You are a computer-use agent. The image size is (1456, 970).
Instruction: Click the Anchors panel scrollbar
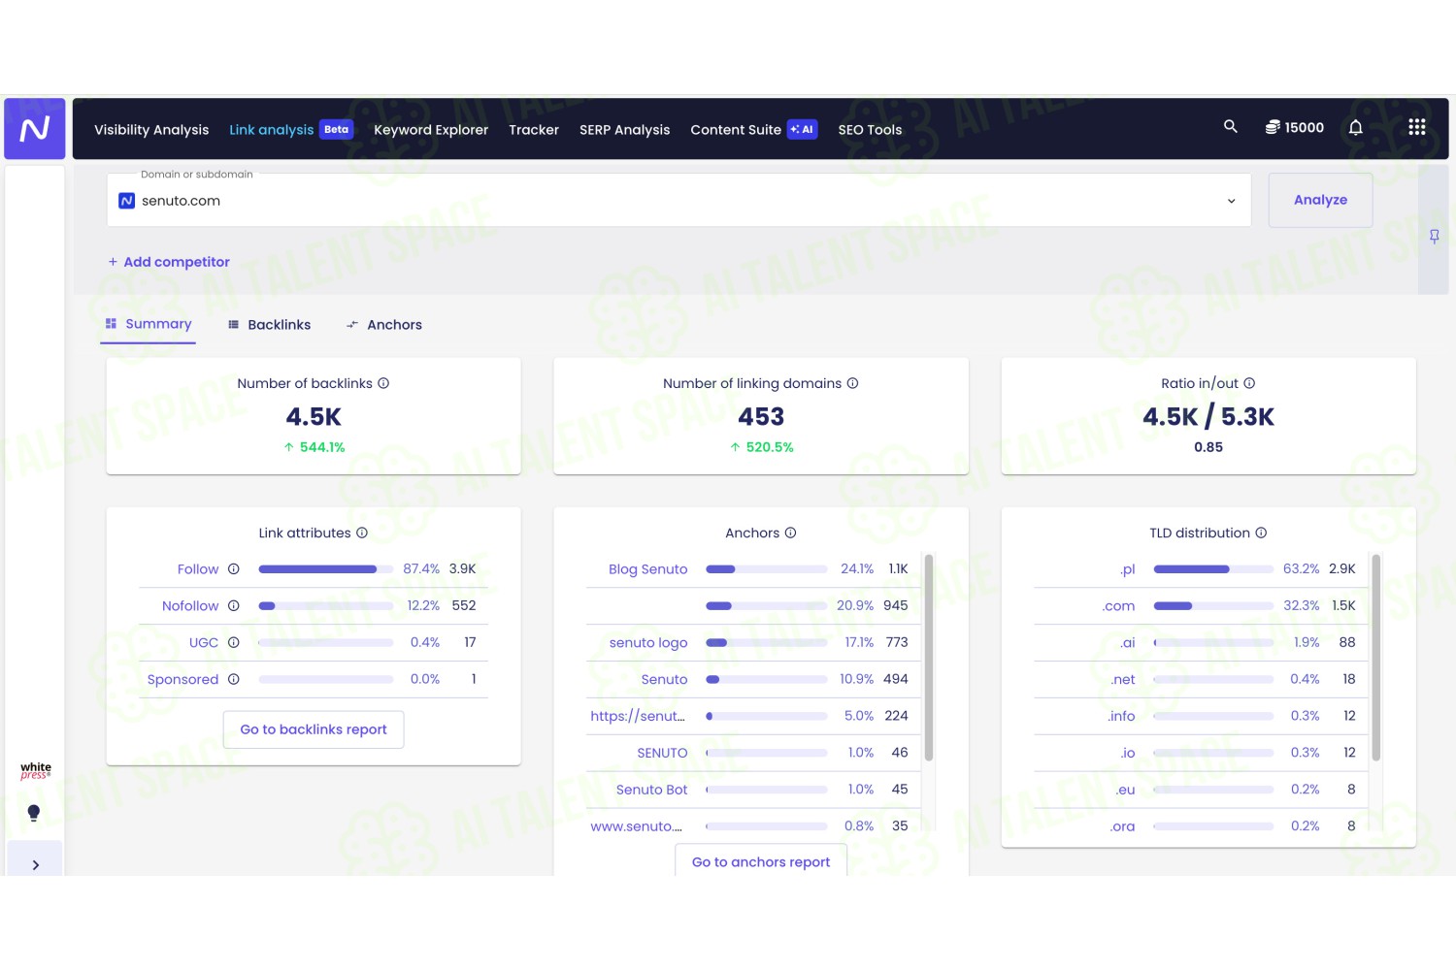[x=929, y=658]
